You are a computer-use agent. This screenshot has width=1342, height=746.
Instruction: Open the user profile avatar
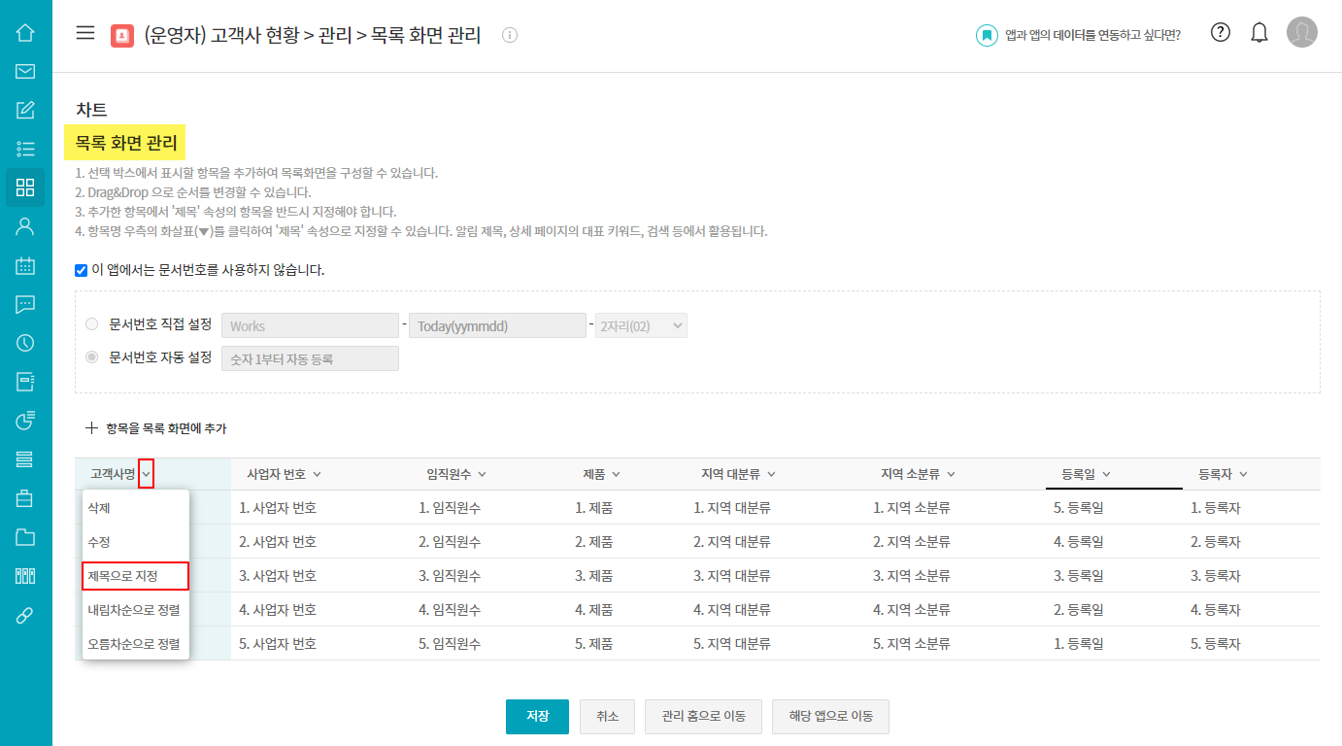1301,33
